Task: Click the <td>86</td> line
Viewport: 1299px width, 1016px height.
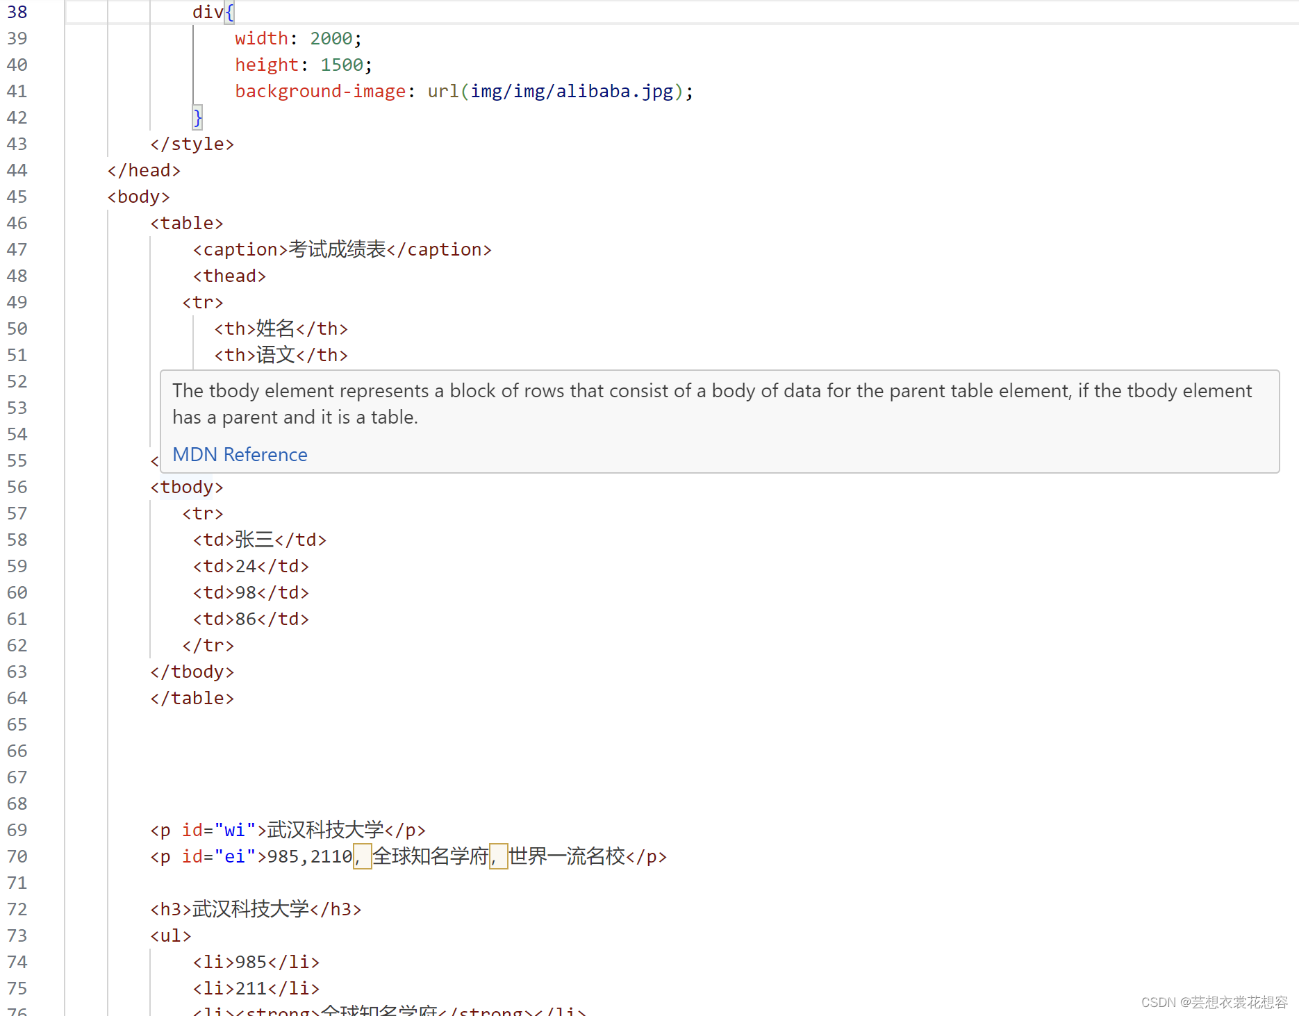Action: pyautogui.click(x=251, y=619)
